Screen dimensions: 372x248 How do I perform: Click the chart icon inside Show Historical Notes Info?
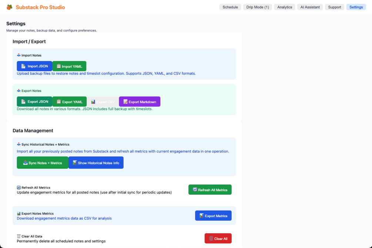click(75, 163)
